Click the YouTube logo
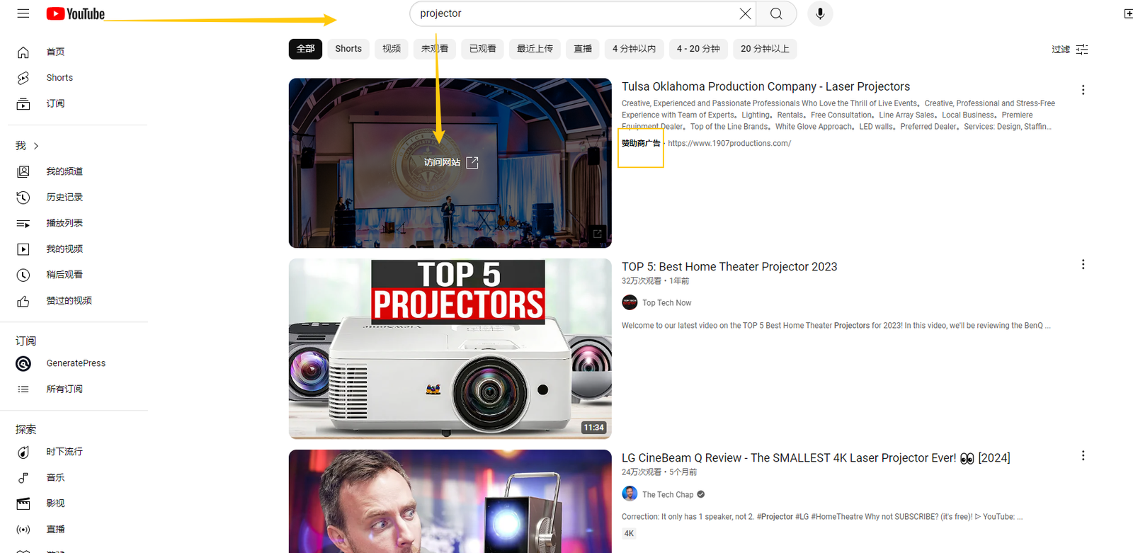The image size is (1133, 553). coord(76,13)
